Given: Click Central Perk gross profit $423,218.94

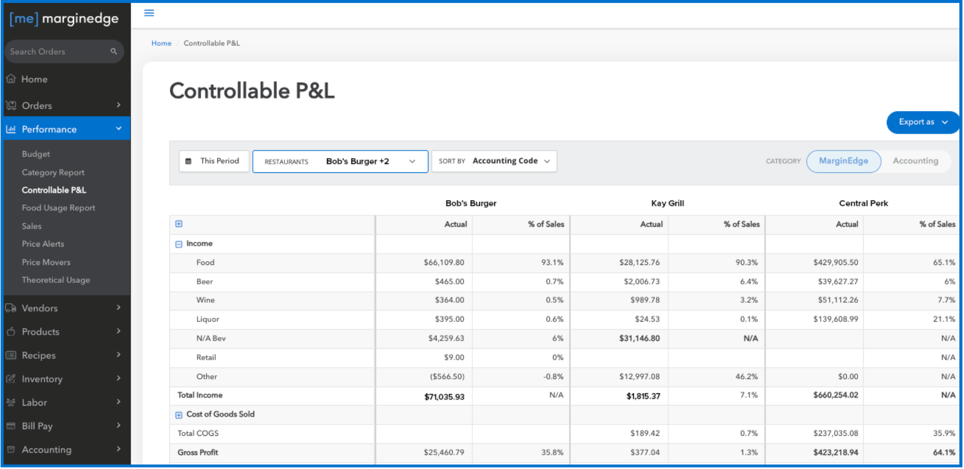Looking at the screenshot, I should (x=836, y=453).
